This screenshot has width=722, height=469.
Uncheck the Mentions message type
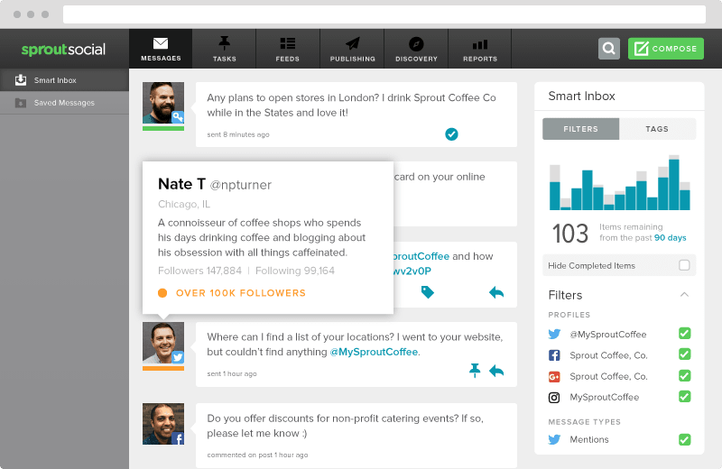pyautogui.click(x=685, y=439)
